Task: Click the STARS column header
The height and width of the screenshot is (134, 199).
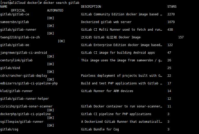Action: 172,7
